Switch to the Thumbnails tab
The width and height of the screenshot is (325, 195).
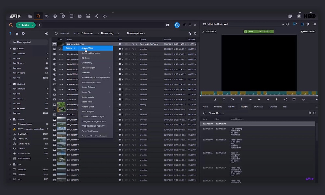click(258, 107)
